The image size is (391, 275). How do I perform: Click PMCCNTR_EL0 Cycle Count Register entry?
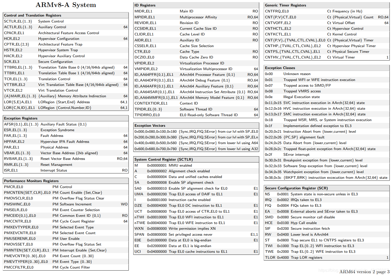click(66, 221)
